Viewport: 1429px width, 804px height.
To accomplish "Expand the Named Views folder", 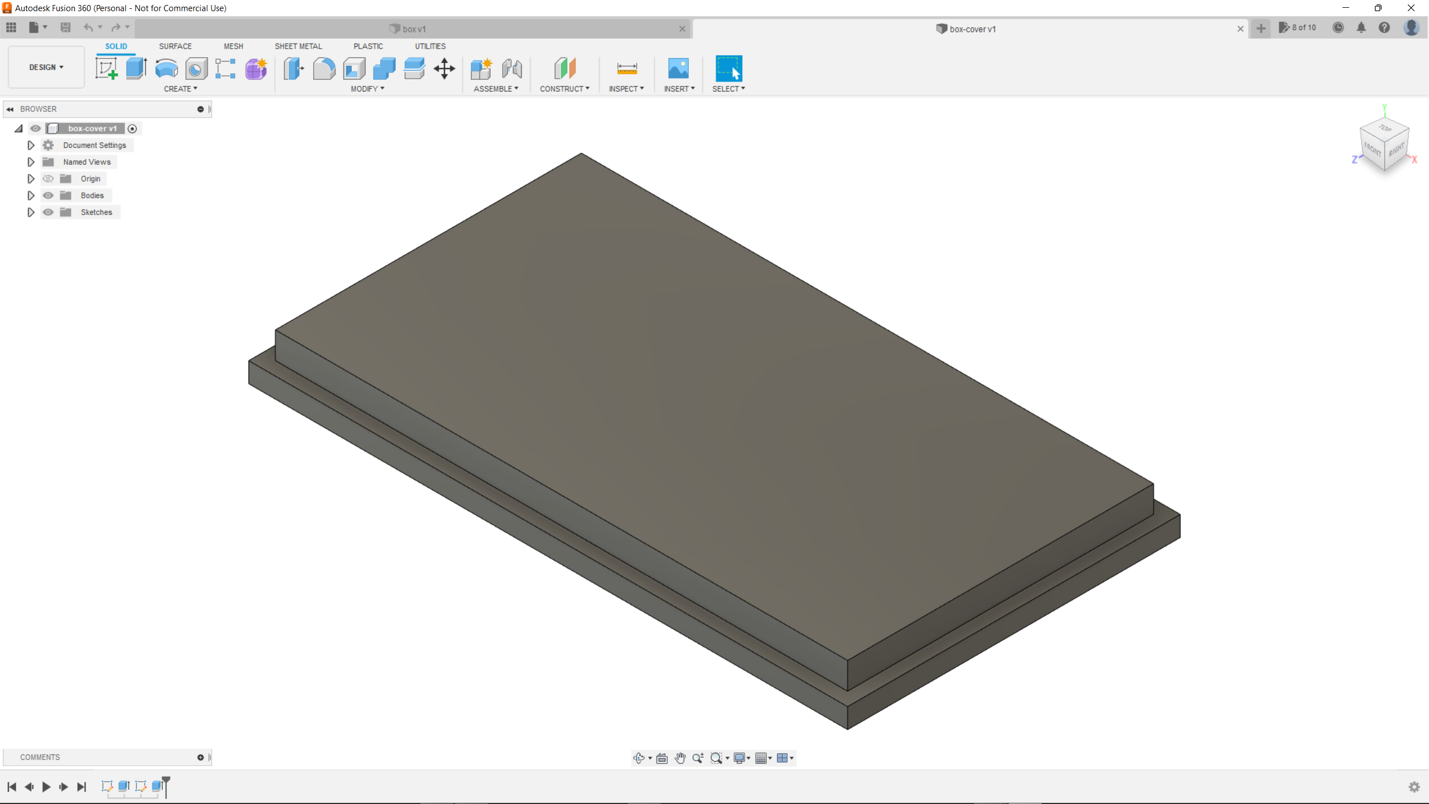I will pos(31,162).
